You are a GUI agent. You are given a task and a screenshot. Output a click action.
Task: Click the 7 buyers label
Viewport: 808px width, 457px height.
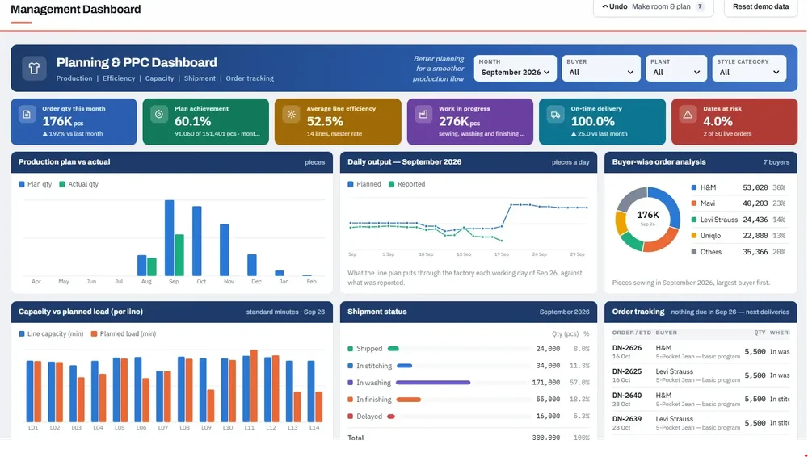point(776,162)
